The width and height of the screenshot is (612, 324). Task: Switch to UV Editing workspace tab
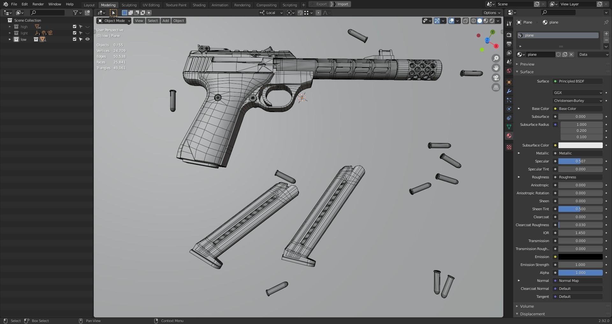pos(151,5)
